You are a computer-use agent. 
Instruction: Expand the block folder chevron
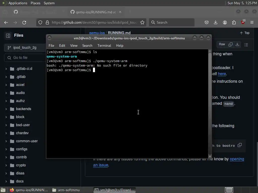6,117
